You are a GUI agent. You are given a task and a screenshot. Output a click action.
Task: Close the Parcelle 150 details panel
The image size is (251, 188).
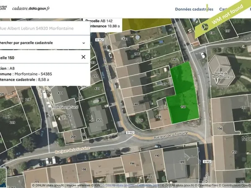point(83,57)
